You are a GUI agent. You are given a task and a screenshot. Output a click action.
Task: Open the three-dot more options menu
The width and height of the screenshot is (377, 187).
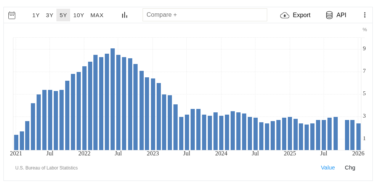[365, 15]
